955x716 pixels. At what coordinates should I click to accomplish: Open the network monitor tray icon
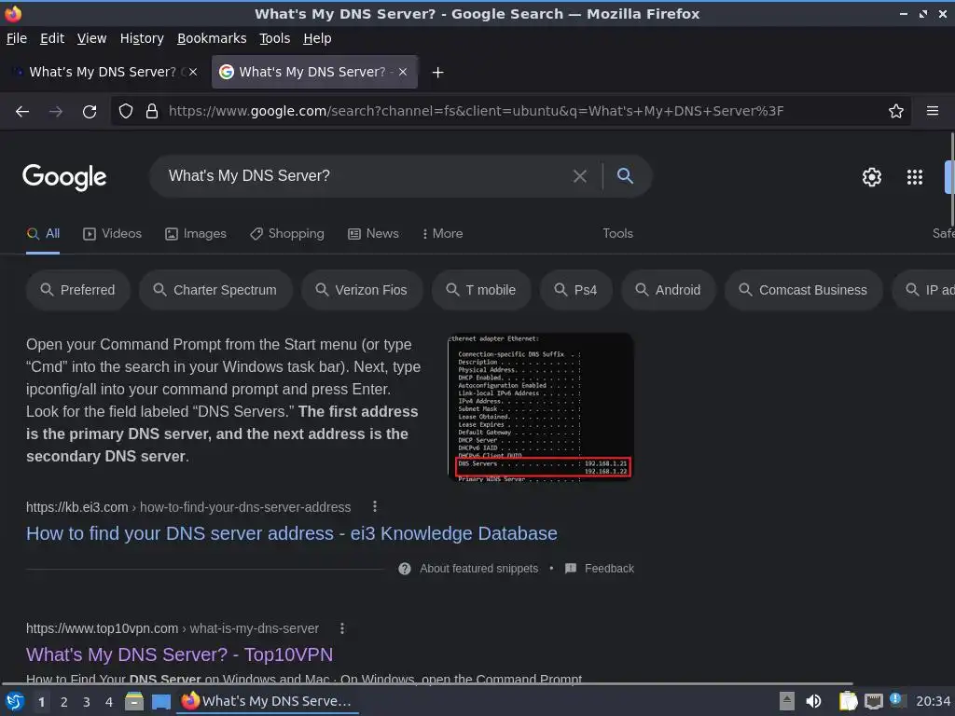[874, 702]
